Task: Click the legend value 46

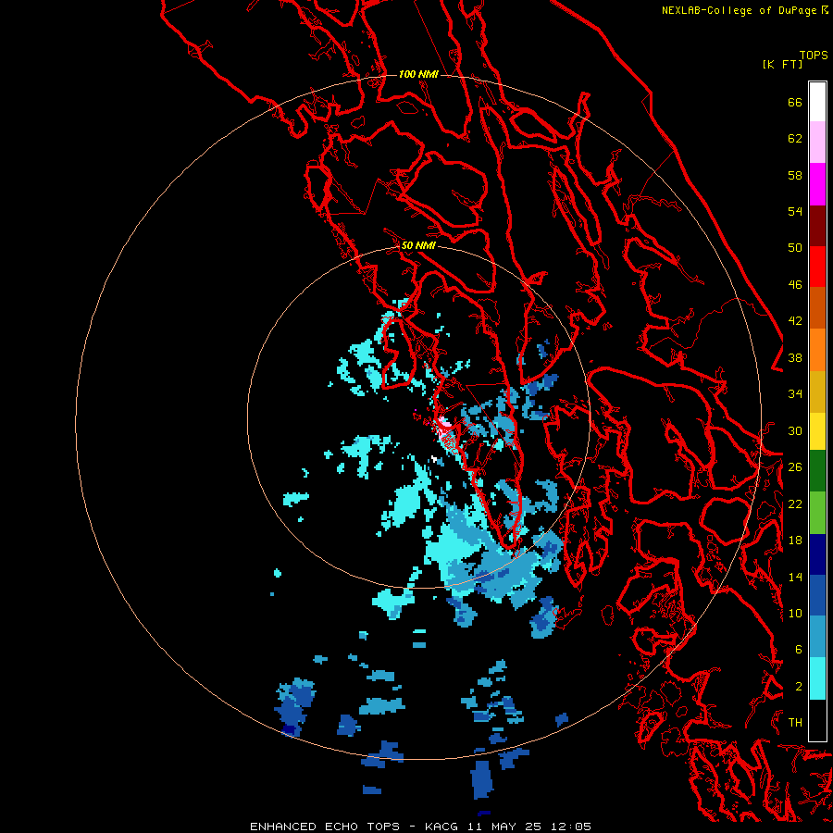Action: pyautogui.click(x=795, y=285)
